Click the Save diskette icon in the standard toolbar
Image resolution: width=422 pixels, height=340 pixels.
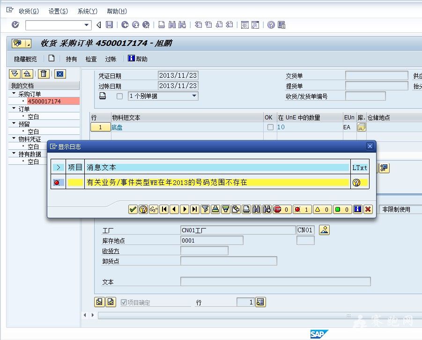tap(109, 25)
